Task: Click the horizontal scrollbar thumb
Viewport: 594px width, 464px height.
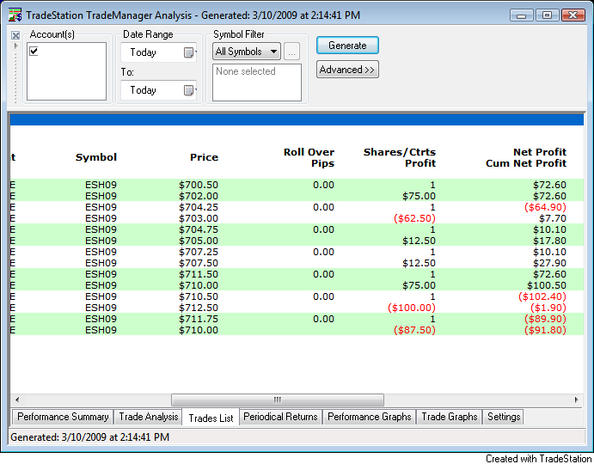Action: tap(278, 400)
